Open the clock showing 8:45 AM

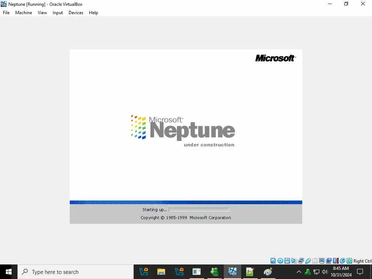(x=341, y=272)
